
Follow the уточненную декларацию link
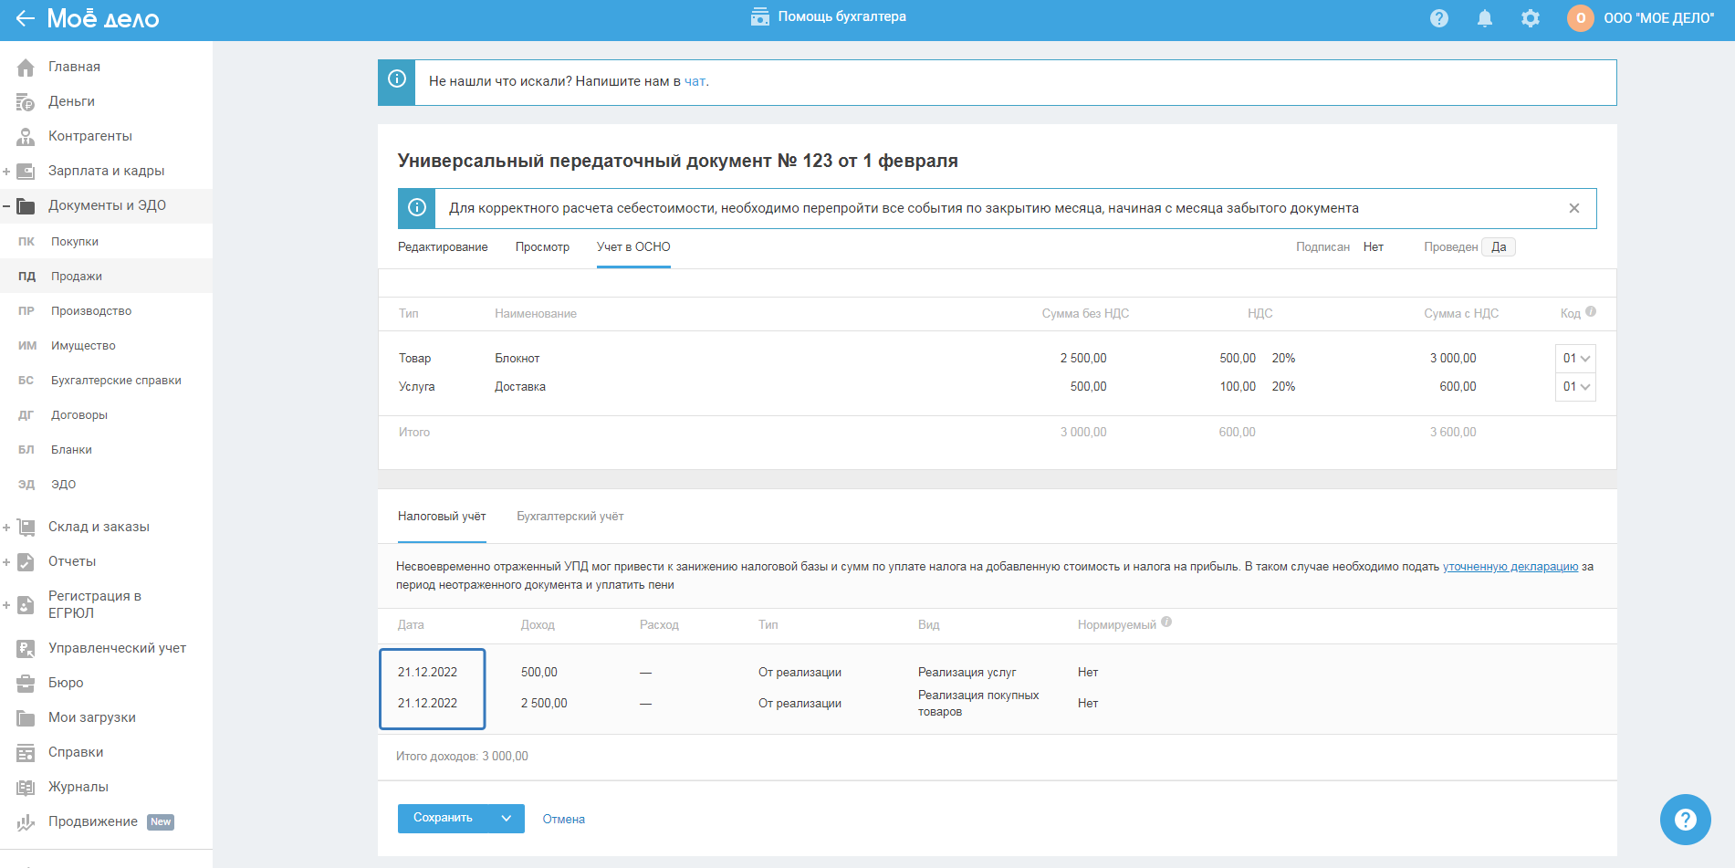(x=1510, y=567)
